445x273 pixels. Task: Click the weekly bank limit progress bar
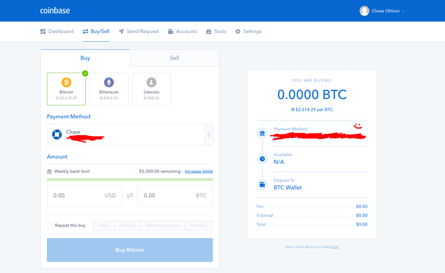130,179
